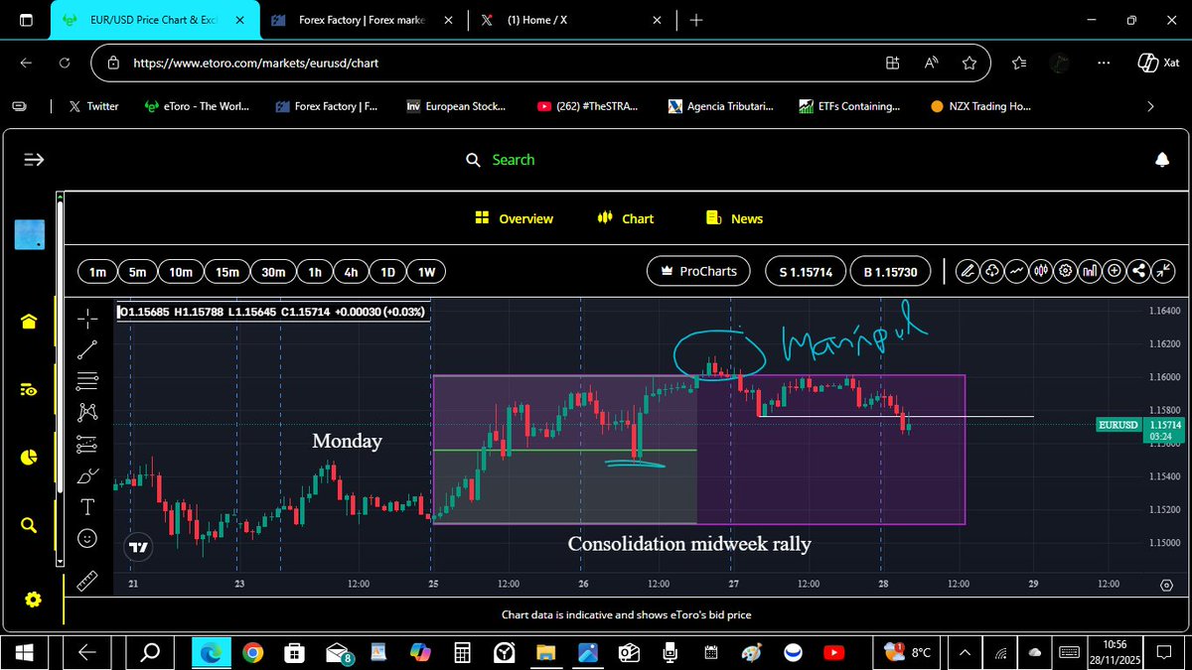Open Portfolio pie chart in sidebar
Image resolution: width=1192 pixels, height=670 pixels.
[29, 458]
